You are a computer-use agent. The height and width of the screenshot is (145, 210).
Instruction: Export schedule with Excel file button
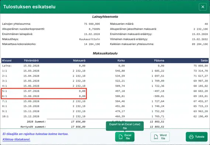coord(125,137)
